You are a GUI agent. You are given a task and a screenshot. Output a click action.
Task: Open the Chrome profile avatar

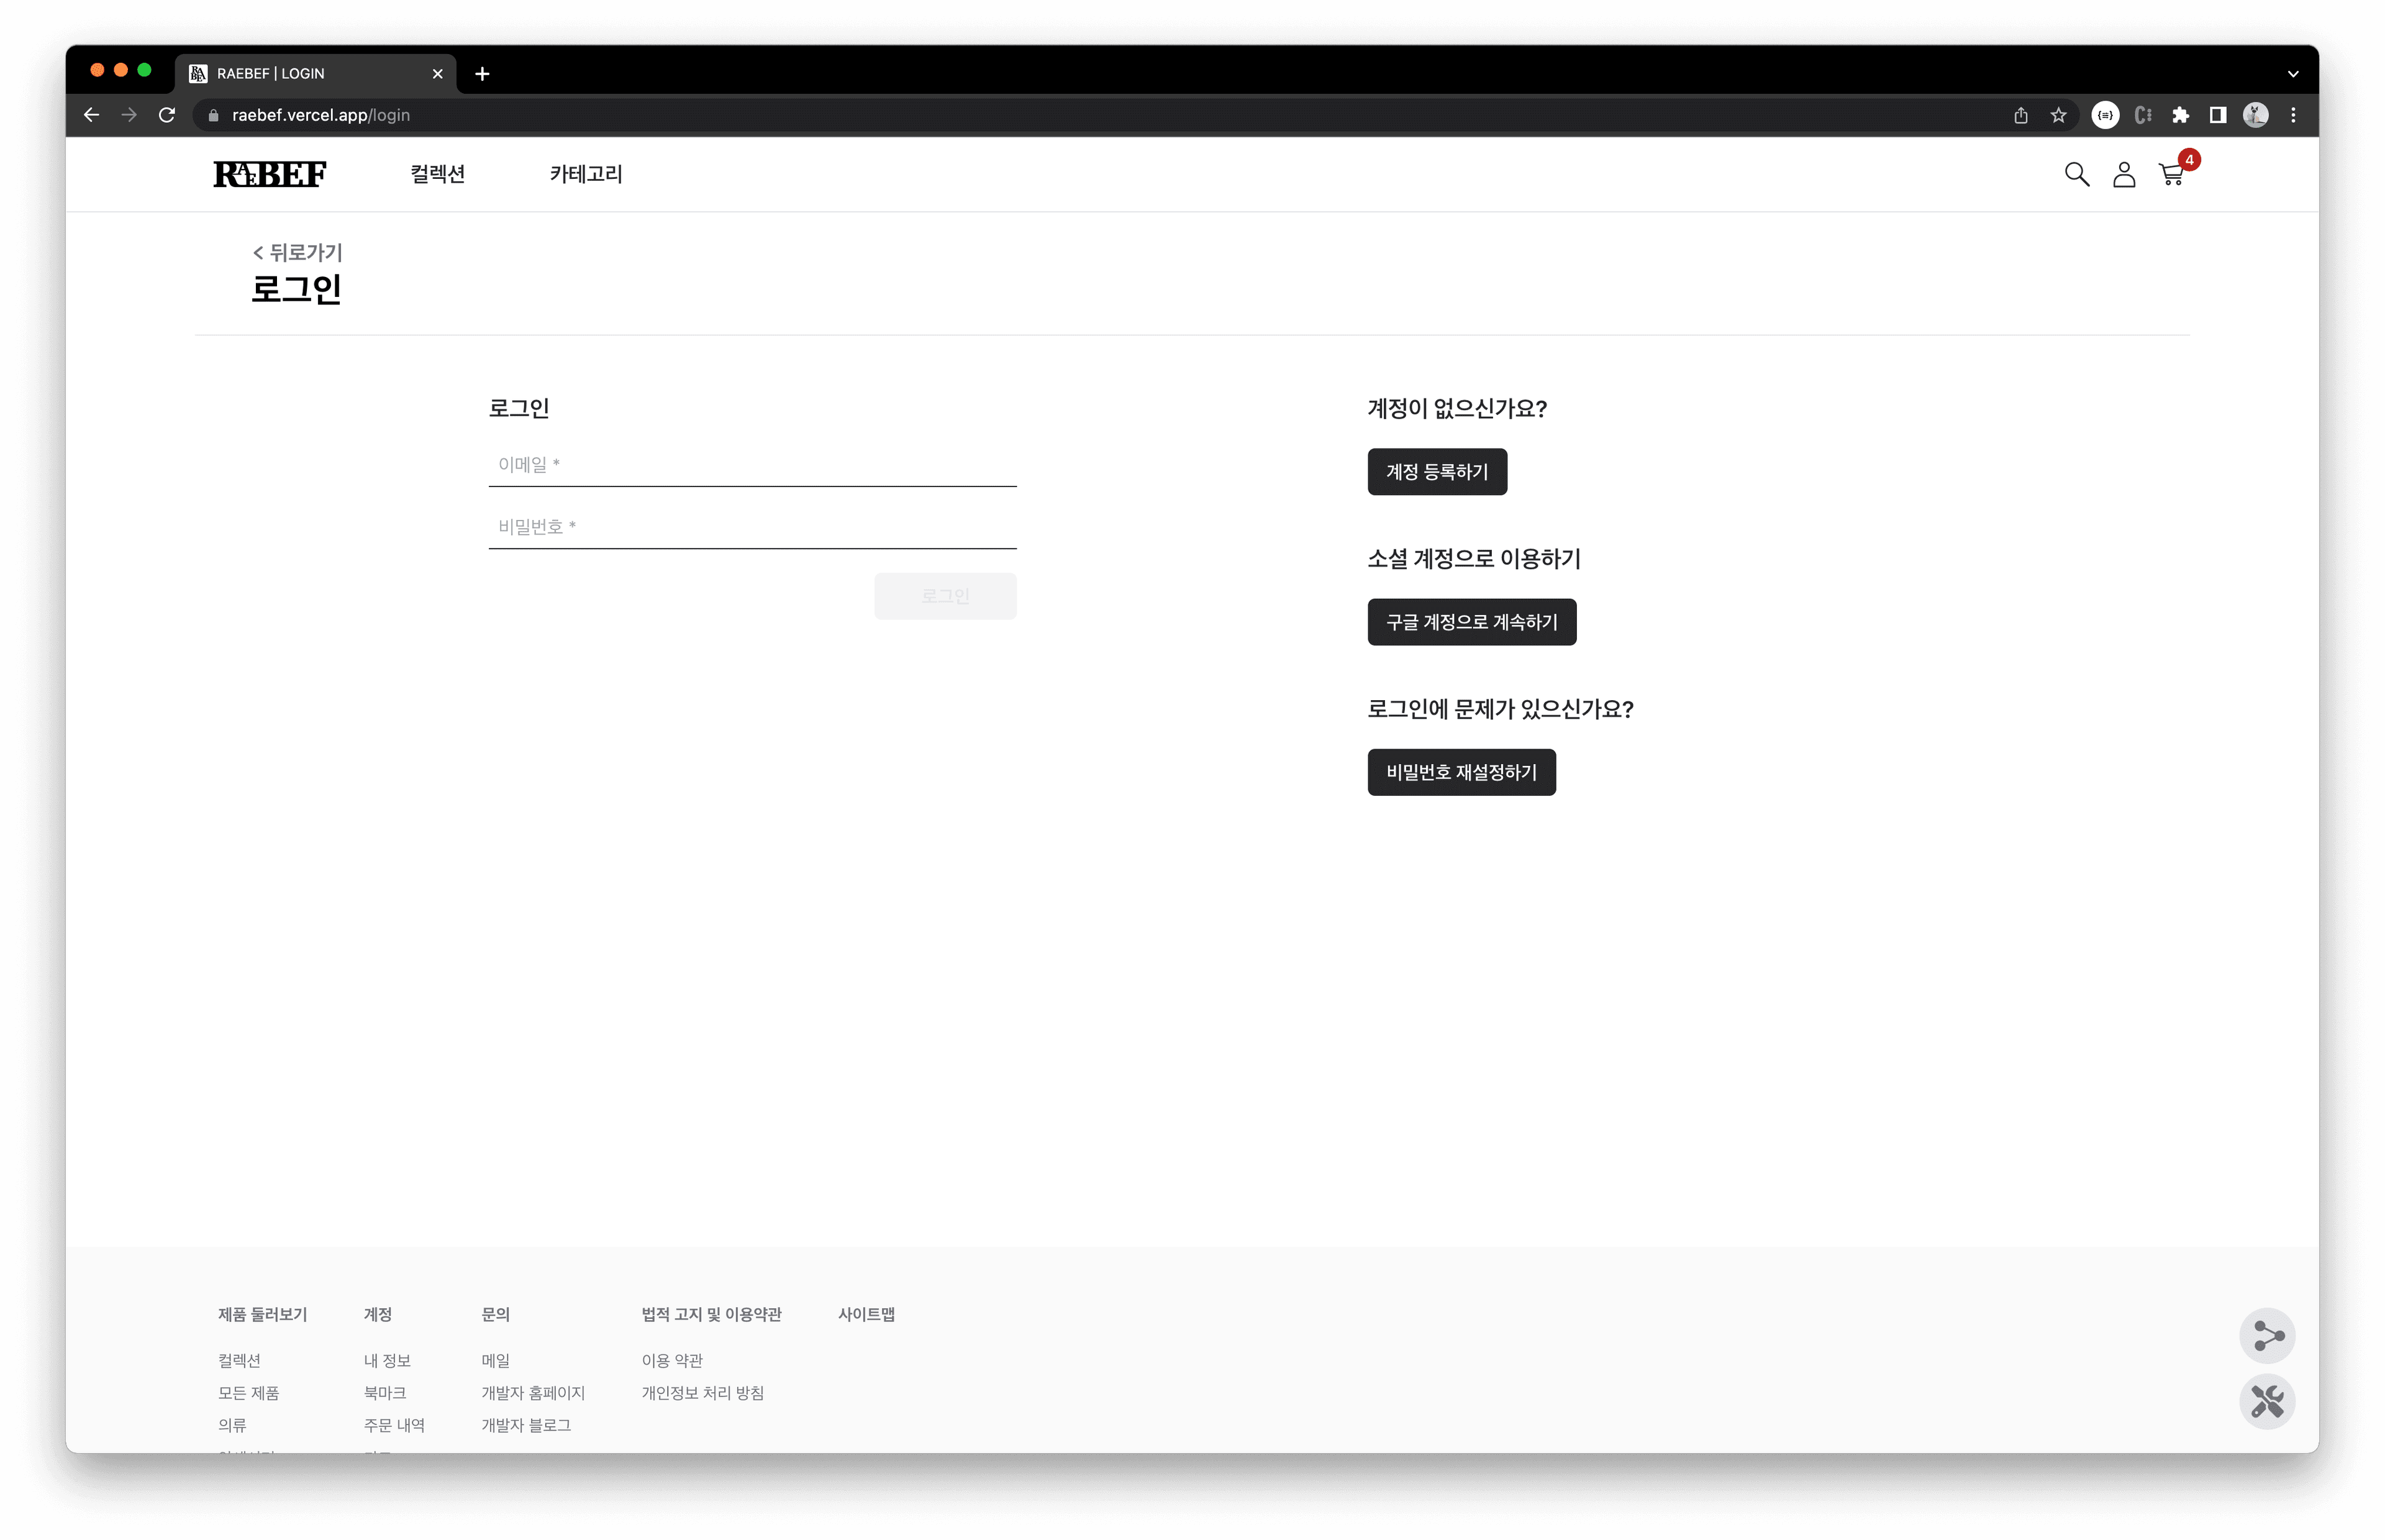click(2255, 115)
